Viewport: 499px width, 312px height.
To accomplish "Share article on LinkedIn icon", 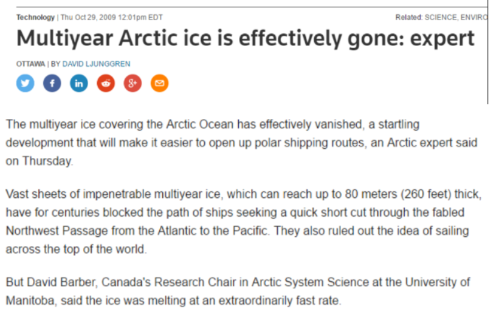I will 79,83.
